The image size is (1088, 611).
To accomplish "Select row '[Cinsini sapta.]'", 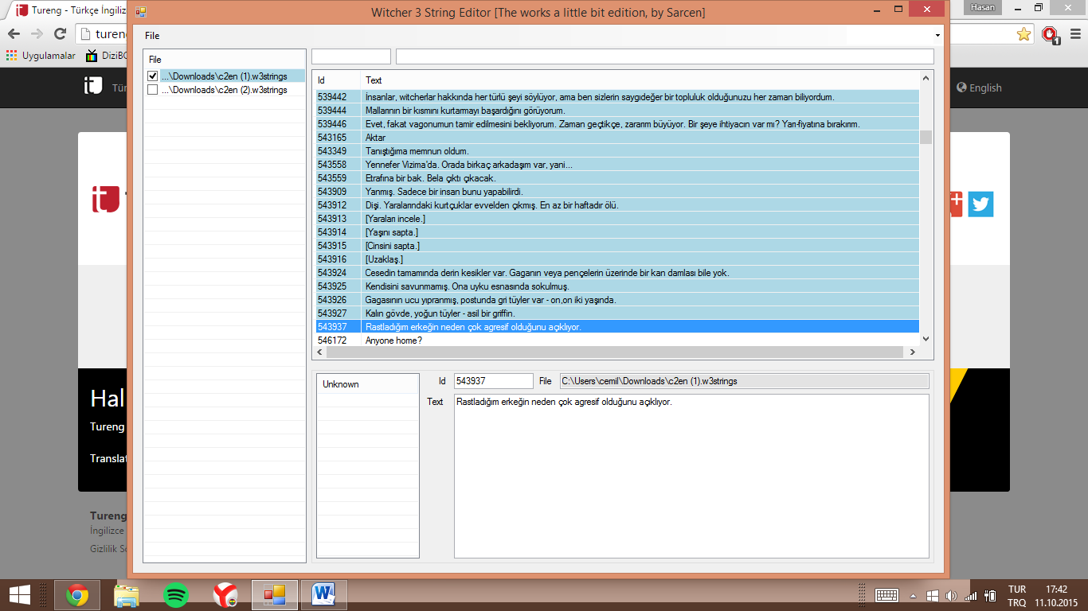I will click(616, 246).
